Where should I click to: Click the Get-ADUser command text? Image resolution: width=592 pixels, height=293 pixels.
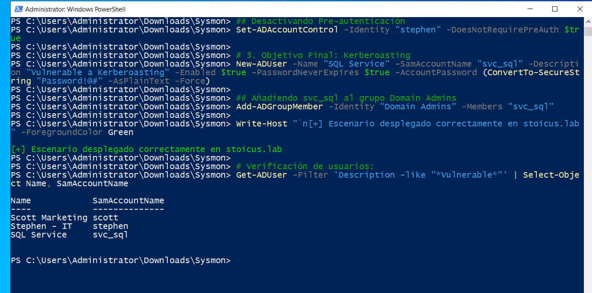click(x=261, y=175)
